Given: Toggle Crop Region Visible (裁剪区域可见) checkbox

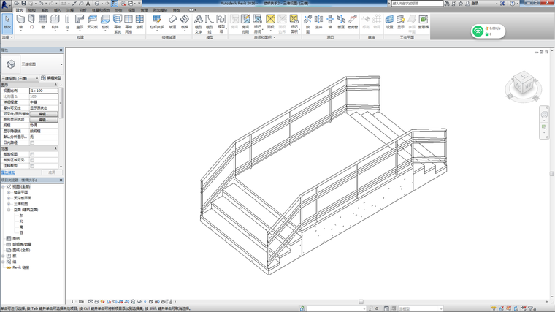Looking at the screenshot, I should [32, 160].
